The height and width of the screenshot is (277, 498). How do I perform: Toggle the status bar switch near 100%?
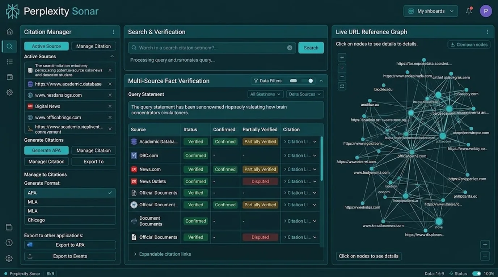coord(477,273)
